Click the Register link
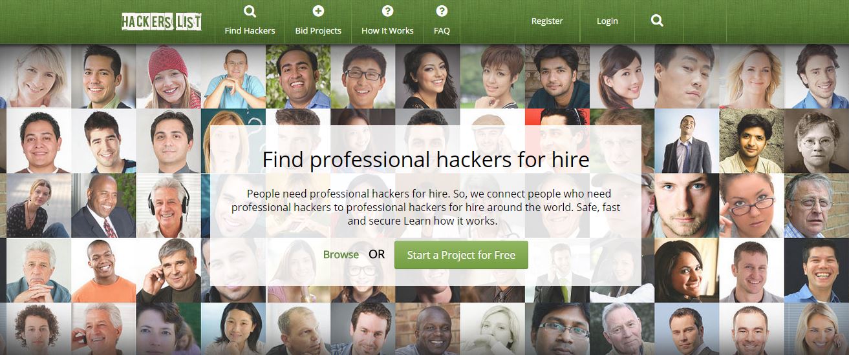This screenshot has width=849, height=355. point(547,21)
